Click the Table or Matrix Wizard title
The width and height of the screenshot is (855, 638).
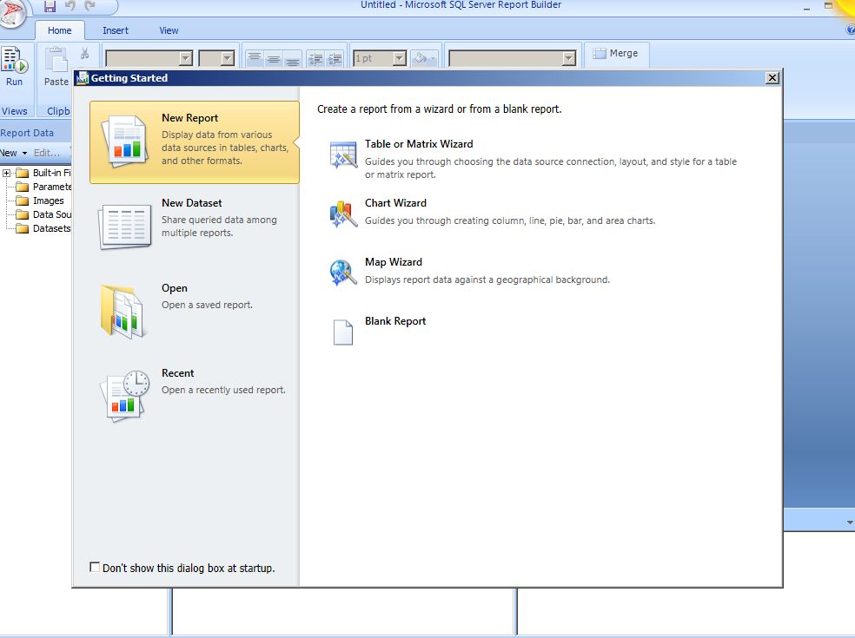[x=419, y=144]
